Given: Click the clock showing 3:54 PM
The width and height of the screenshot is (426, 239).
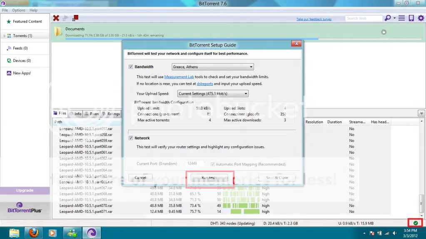Looking at the screenshot, I should (410, 231).
